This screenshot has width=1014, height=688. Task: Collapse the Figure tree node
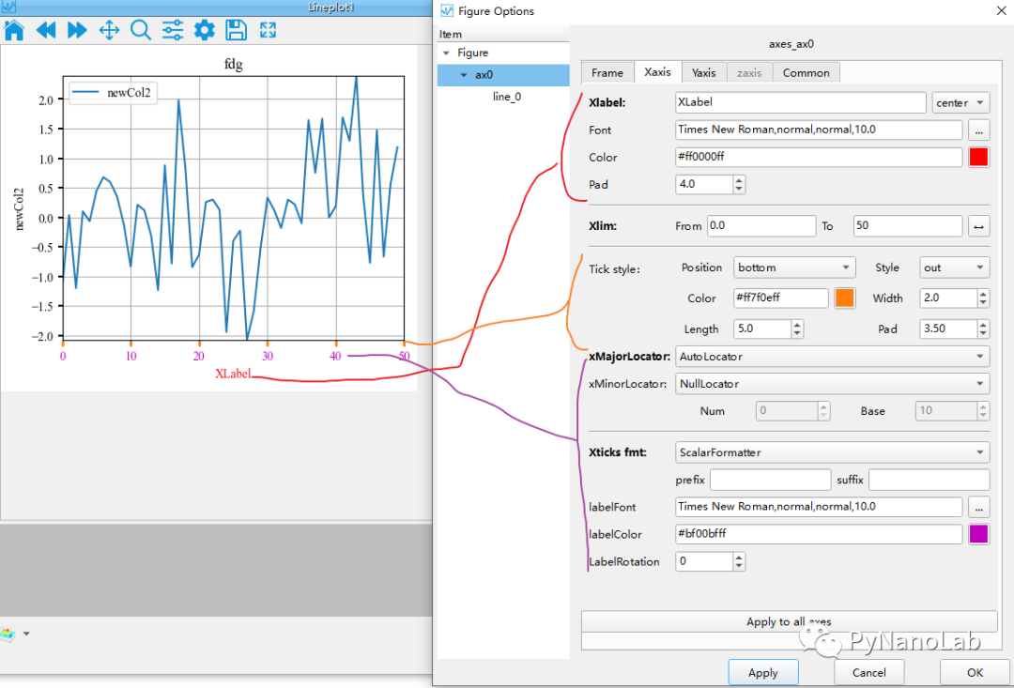pyautogui.click(x=446, y=53)
